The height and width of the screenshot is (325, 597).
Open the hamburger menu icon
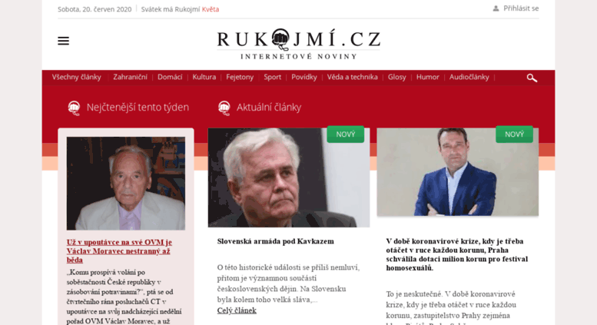[x=63, y=41]
